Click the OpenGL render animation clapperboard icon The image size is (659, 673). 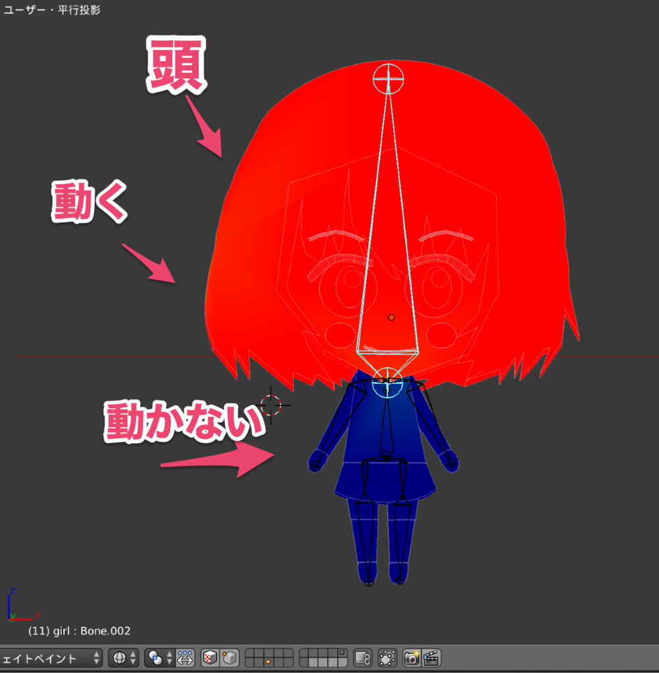[x=431, y=658]
